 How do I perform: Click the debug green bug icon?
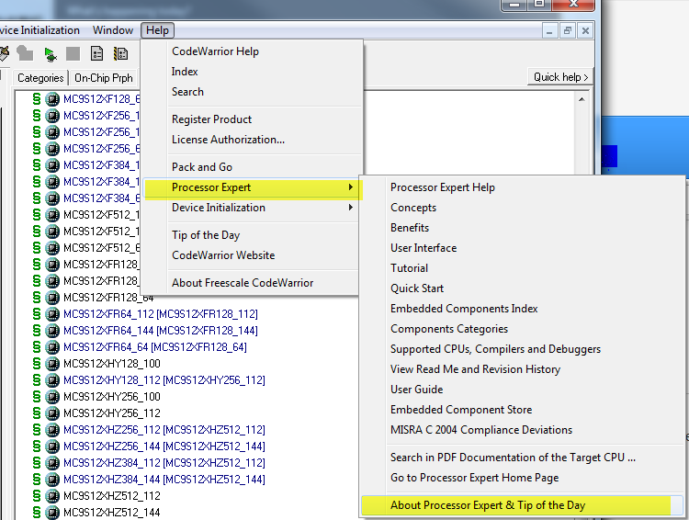[x=51, y=54]
